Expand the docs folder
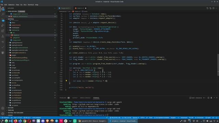The height and width of the screenshot is (123, 219). [13, 23]
